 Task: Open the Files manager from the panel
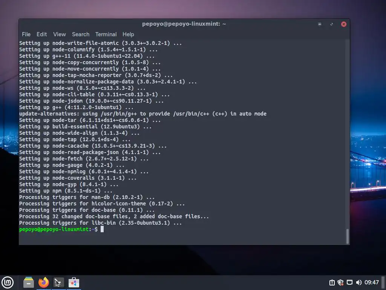coord(29,282)
